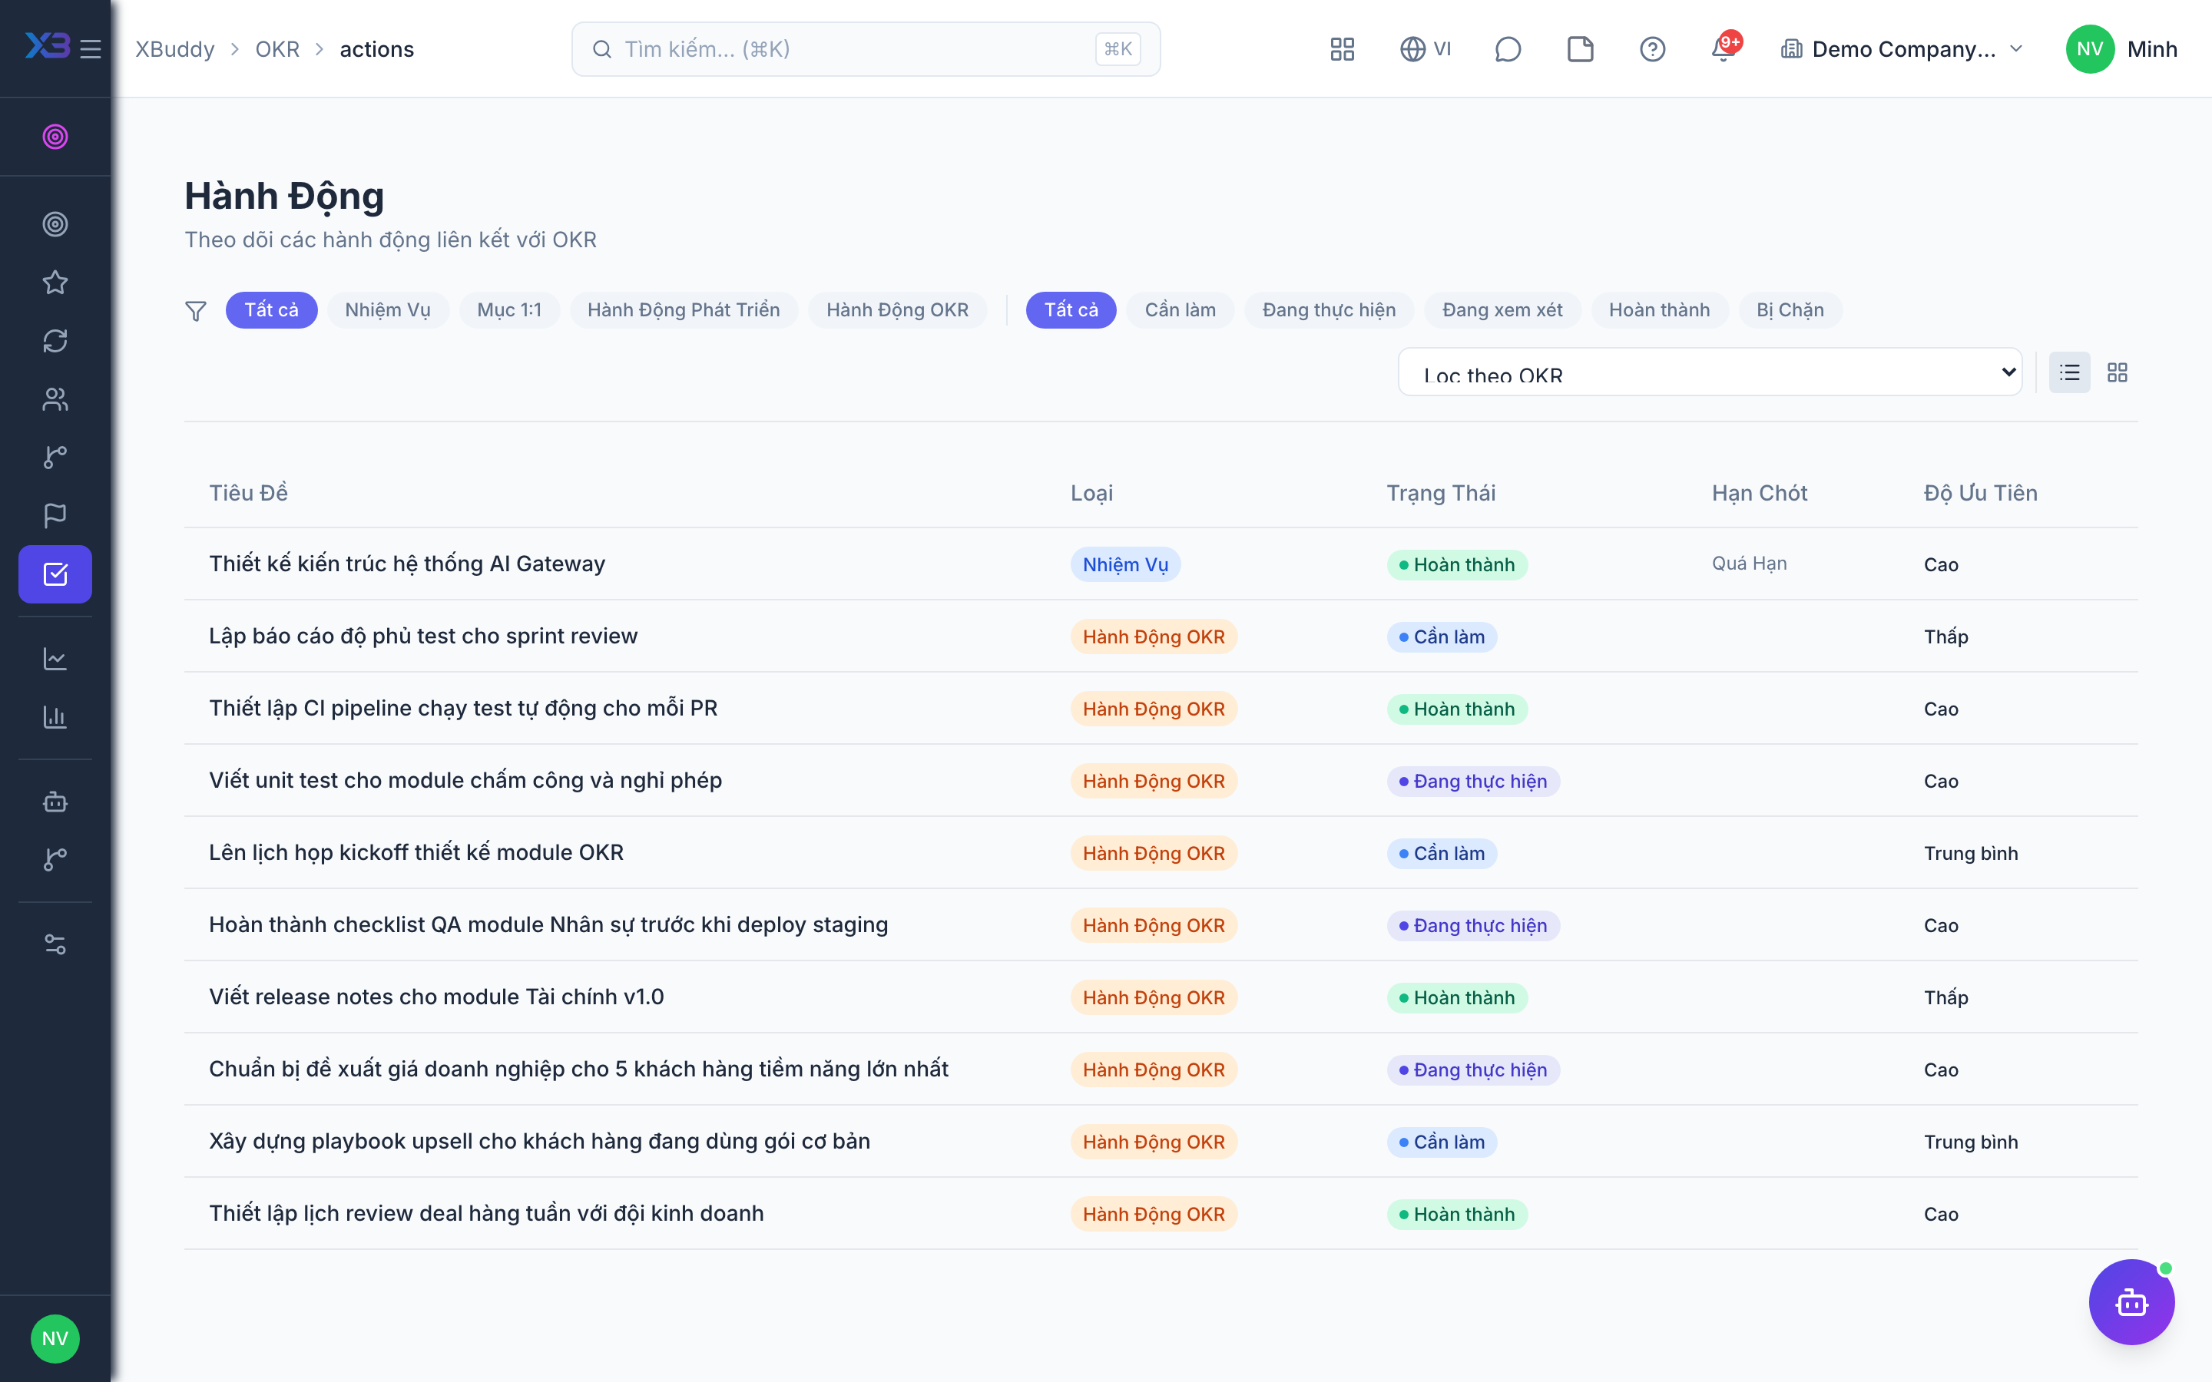
Task: Select the active checkbox actions sidebar icon
Action: [55, 574]
